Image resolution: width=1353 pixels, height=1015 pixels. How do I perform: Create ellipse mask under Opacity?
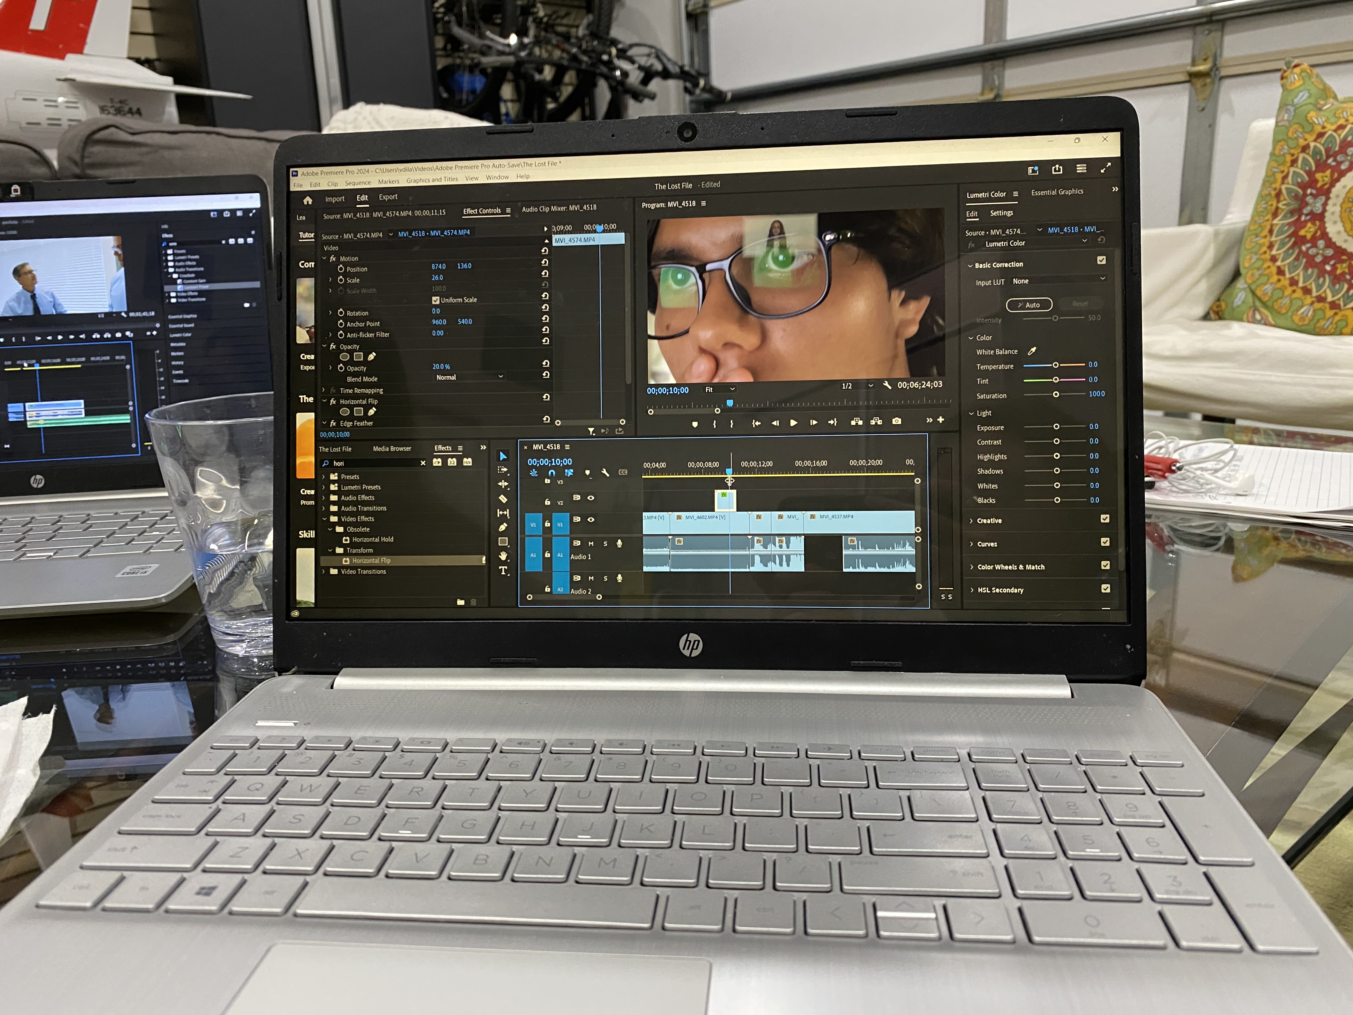(345, 357)
